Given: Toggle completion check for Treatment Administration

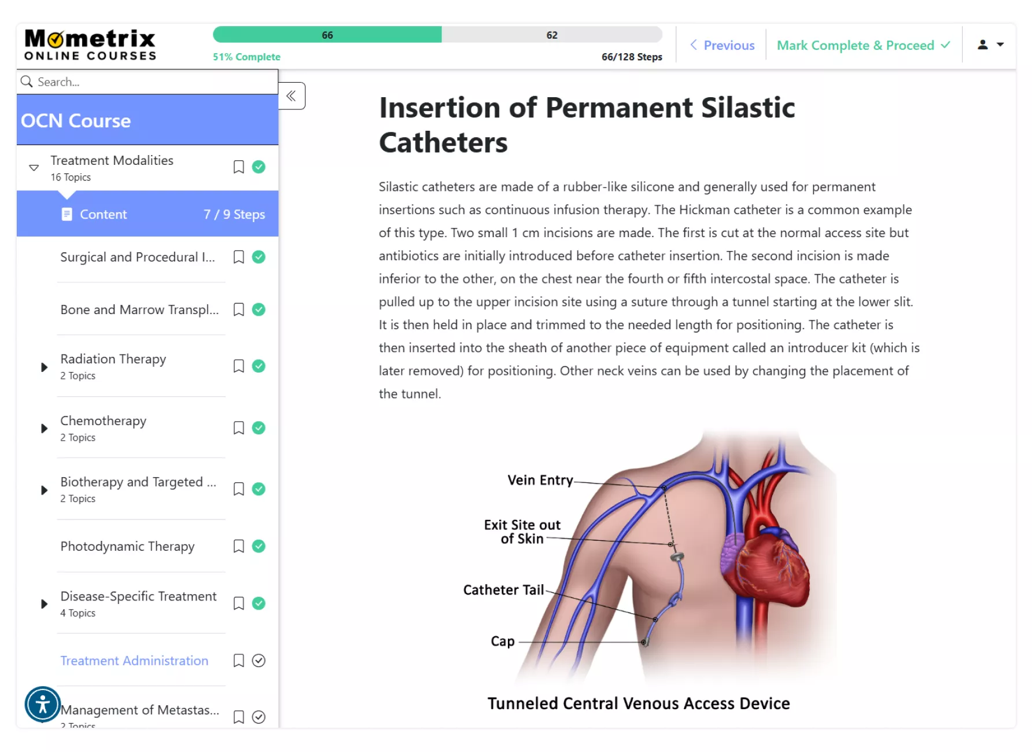Looking at the screenshot, I should pos(259,661).
